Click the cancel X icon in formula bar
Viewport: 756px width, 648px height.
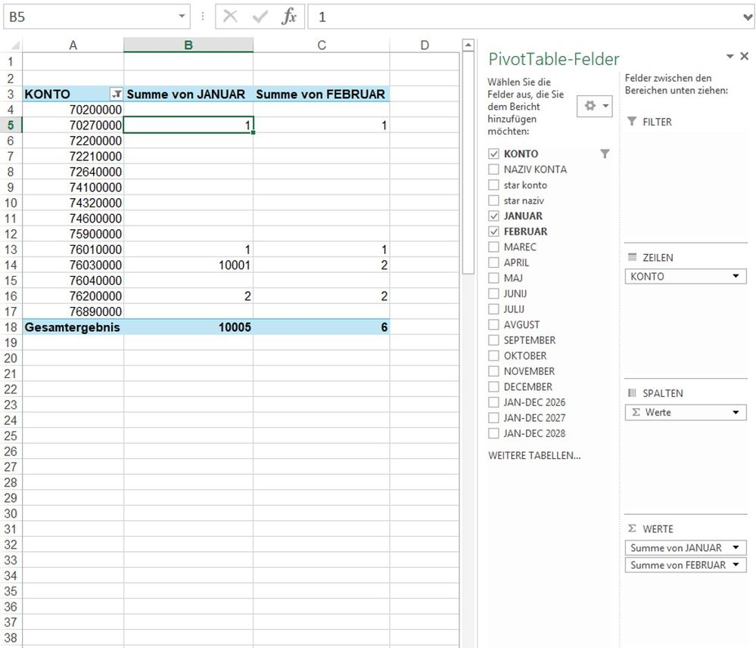230,17
